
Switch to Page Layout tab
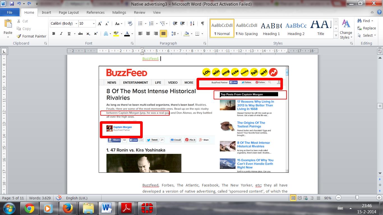[69, 12]
